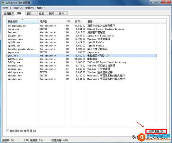172x143 pixels.
Task: Minimize the Task Manager window
Action: [x=153, y=2]
